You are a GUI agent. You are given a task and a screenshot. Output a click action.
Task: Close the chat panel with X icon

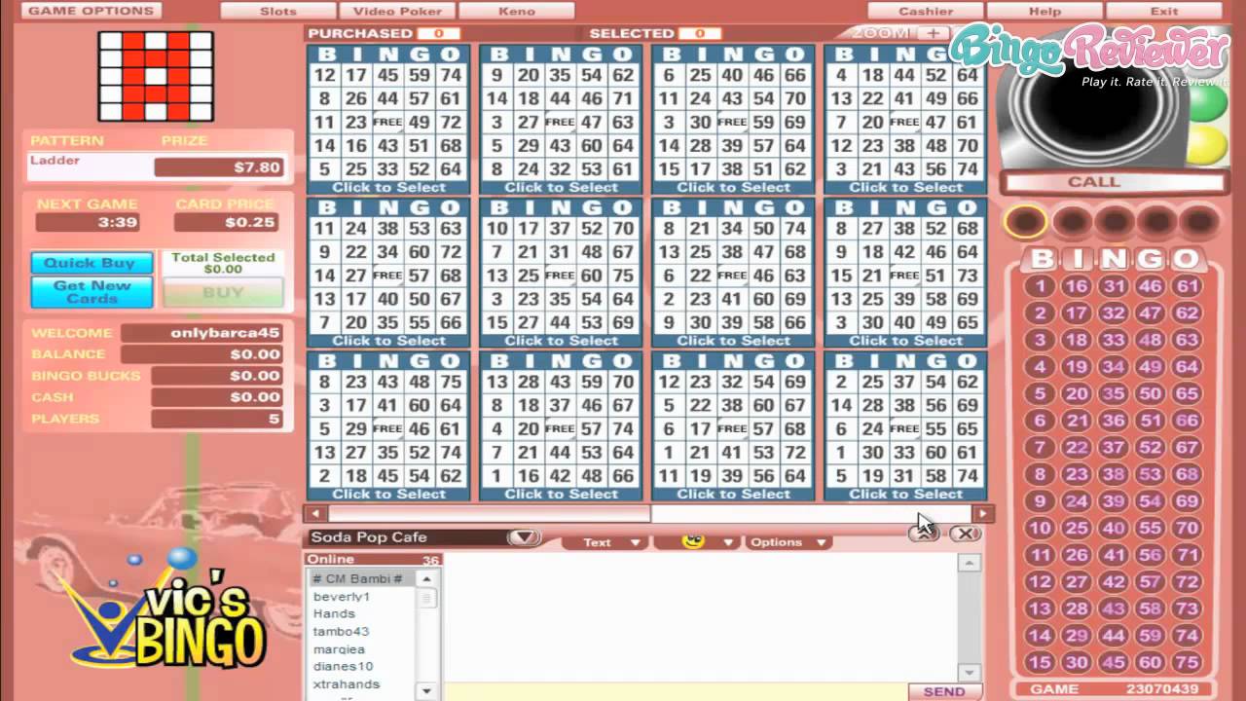965,534
